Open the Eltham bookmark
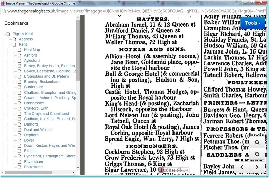This screenshot has width=269, height=178. coord(30,151)
